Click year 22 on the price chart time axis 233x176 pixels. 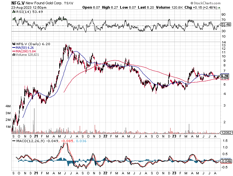tap(105, 136)
